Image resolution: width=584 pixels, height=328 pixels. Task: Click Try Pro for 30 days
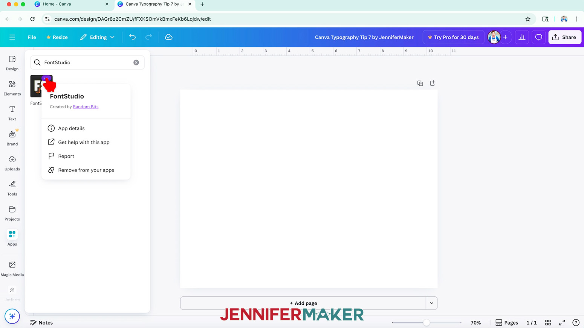(453, 37)
